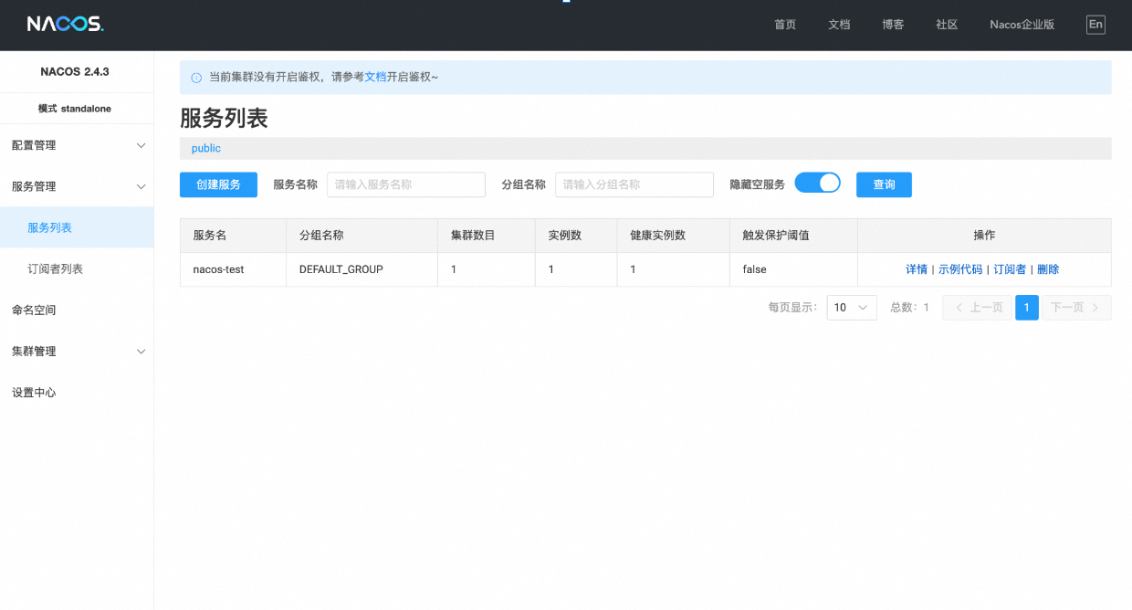Select 命名空间 from the sidebar
The image size is (1132, 610).
[x=34, y=310]
